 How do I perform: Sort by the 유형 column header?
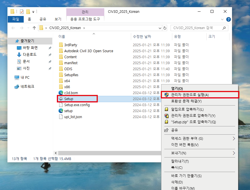click(x=177, y=37)
